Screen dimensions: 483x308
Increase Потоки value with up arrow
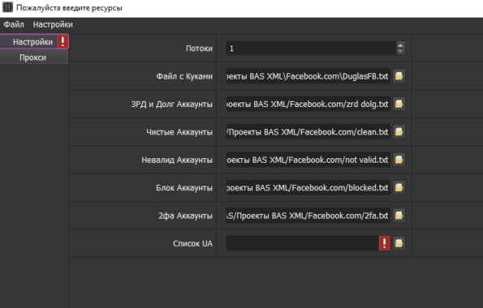click(400, 45)
